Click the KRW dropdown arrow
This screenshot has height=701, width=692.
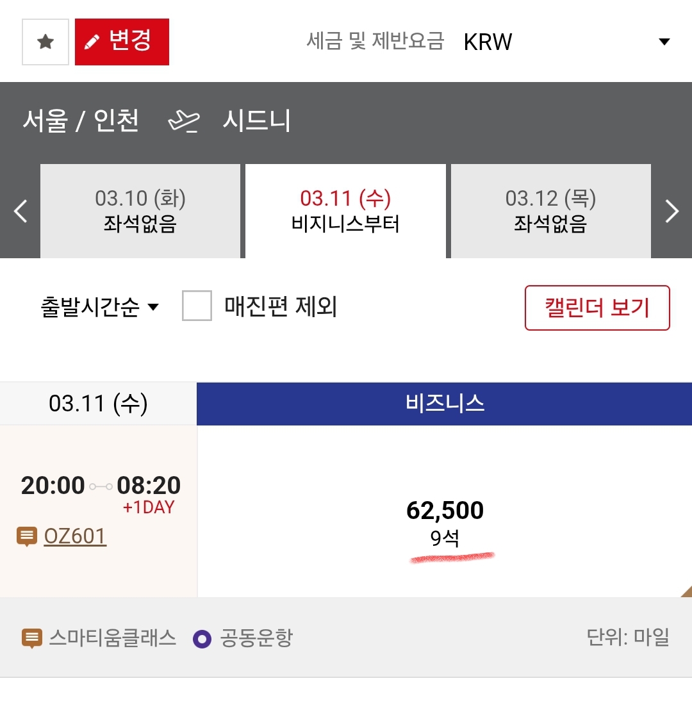coord(664,42)
